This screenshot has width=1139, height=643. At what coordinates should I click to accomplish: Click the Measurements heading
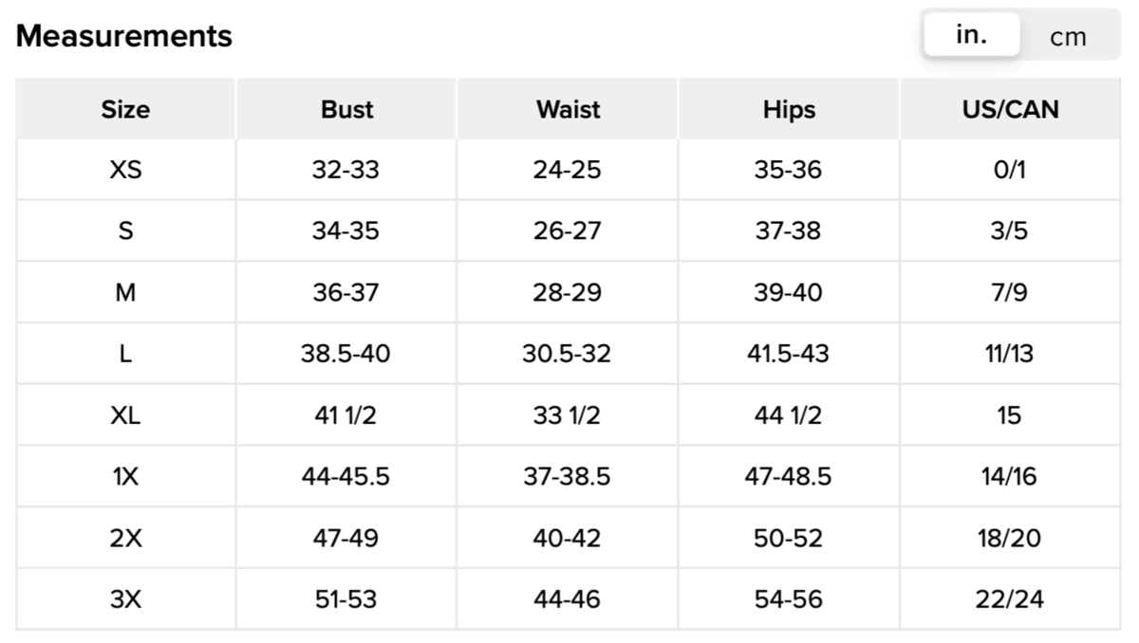click(x=124, y=36)
